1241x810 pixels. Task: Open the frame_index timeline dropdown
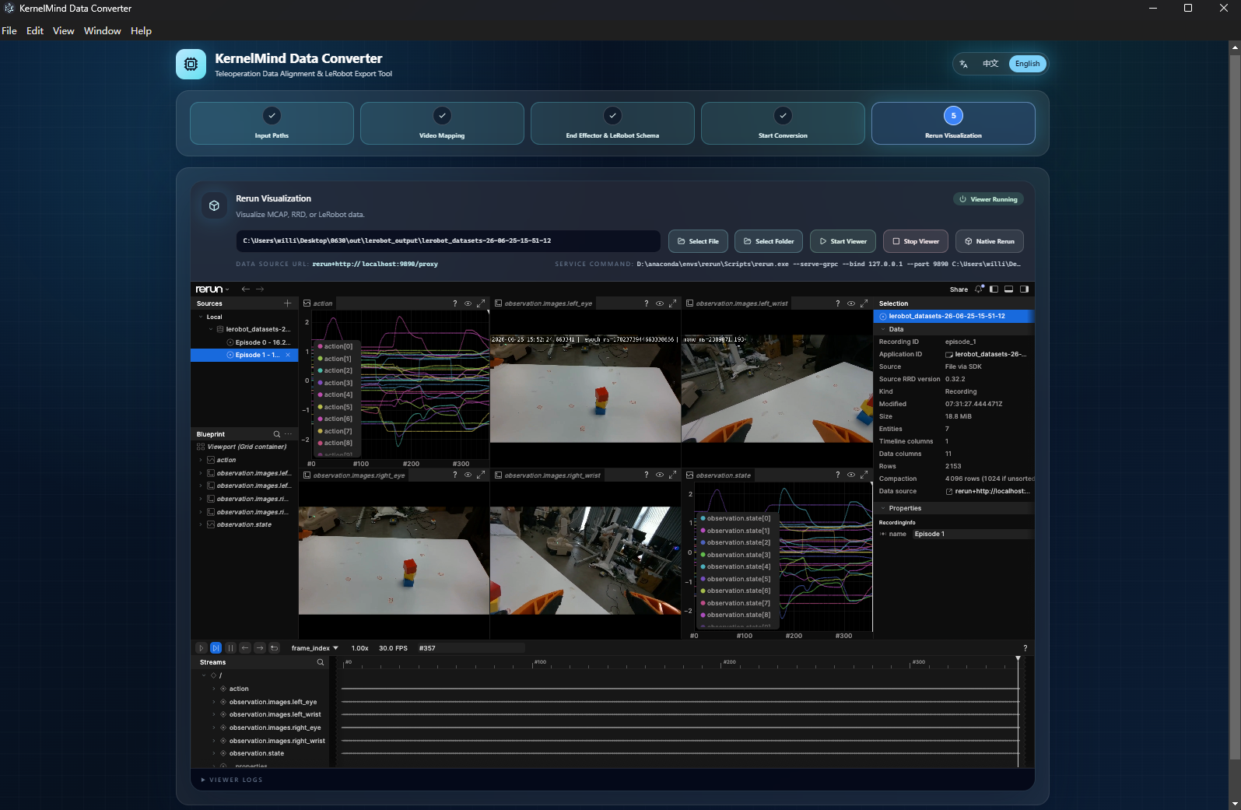point(314,648)
